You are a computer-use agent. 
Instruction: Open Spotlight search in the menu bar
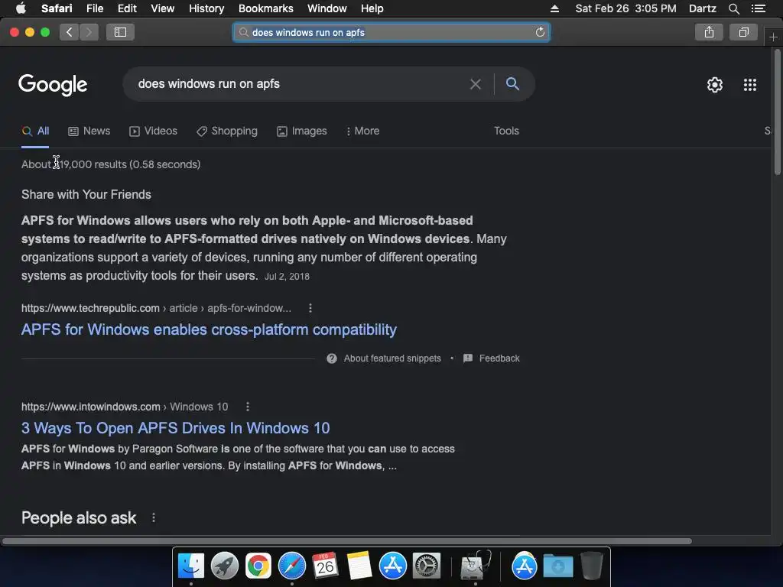tap(733, 8)
